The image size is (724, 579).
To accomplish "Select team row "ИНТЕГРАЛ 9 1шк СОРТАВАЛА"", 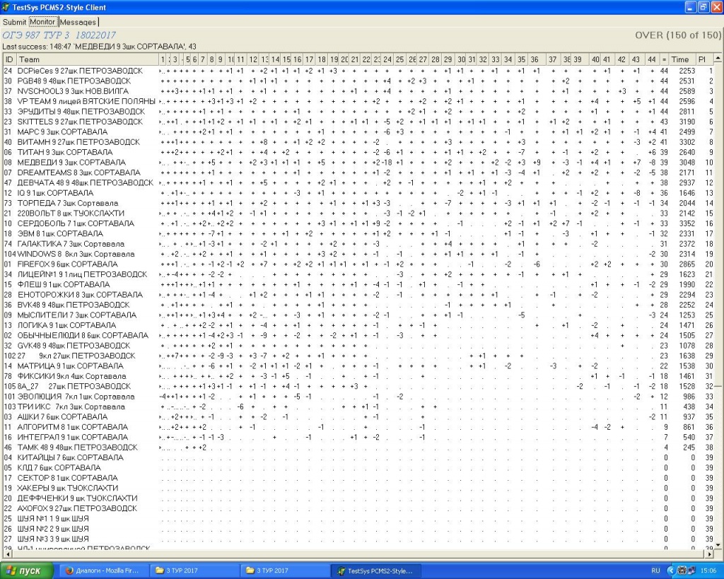I will click(358, 437).
